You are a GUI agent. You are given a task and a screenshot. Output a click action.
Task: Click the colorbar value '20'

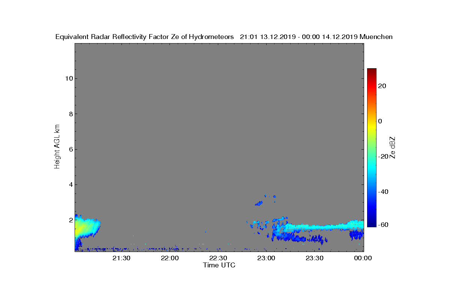point(382,86)
